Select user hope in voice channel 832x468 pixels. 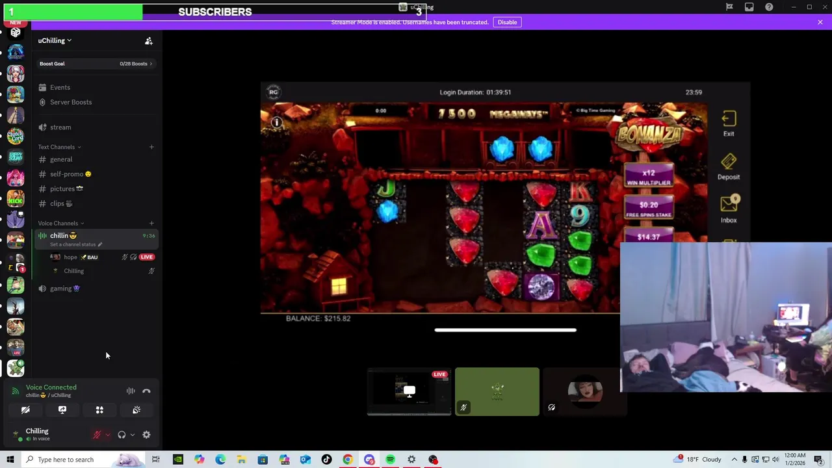81,257
